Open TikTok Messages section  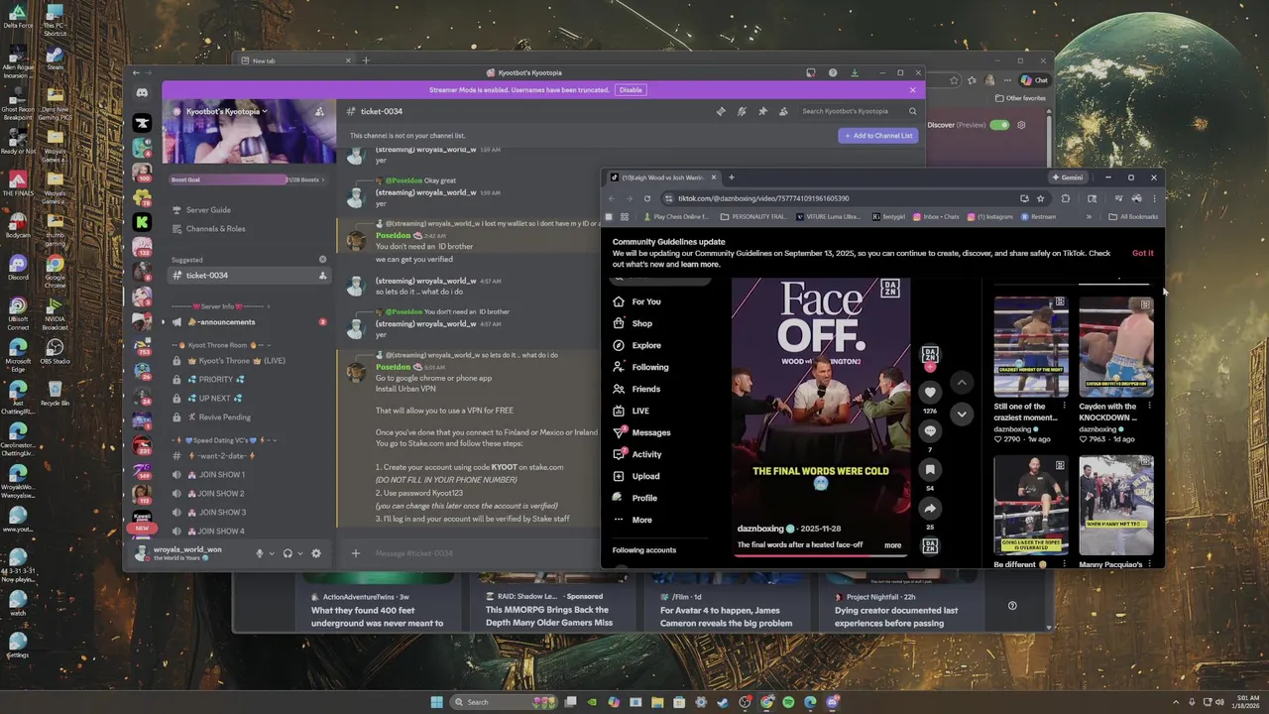pos(641,432)
